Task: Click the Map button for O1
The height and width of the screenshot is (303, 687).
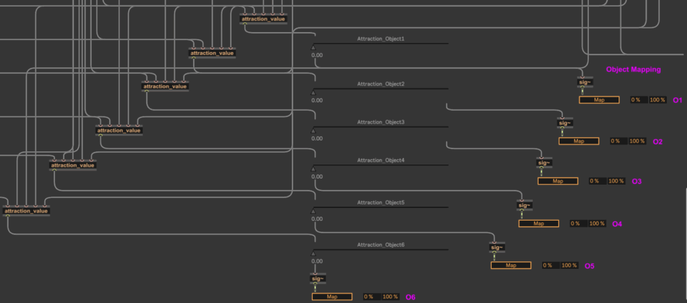Action: 599,100
